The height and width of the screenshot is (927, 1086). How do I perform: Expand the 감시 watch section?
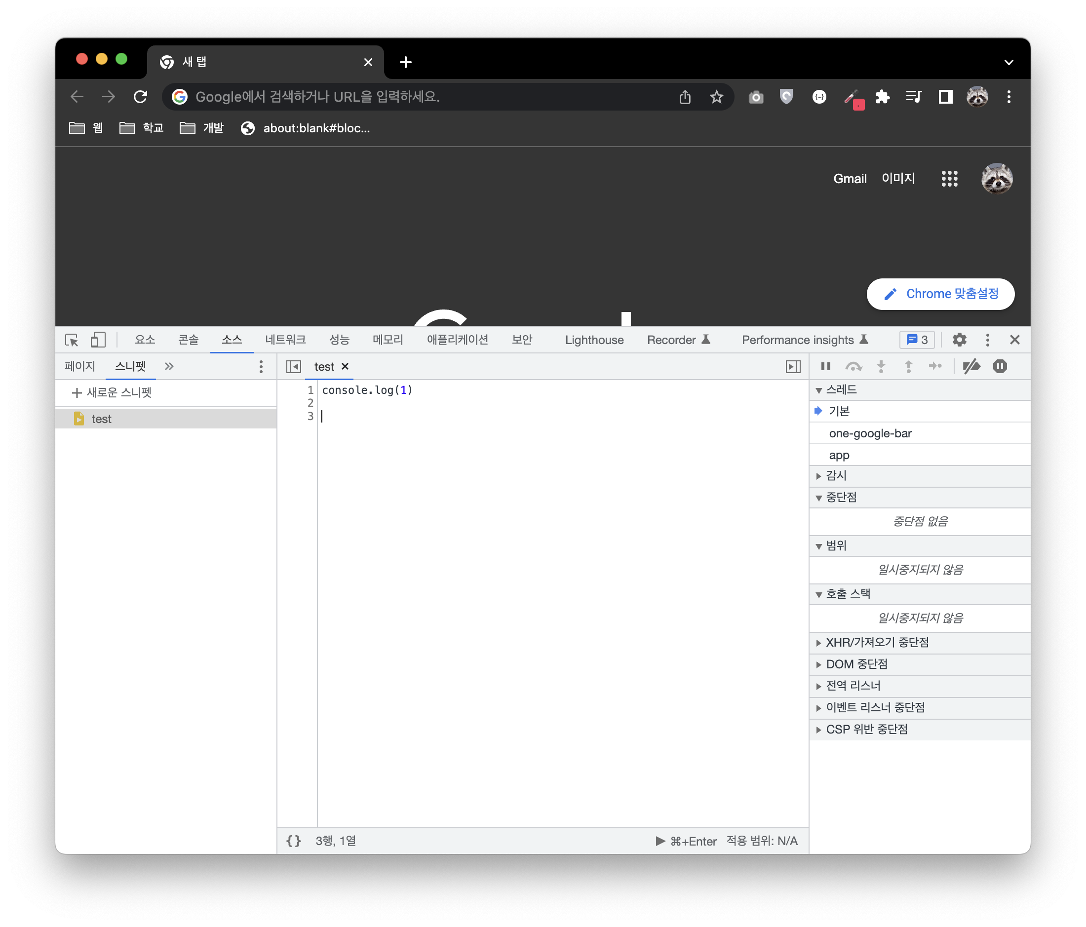click(836, 476)
